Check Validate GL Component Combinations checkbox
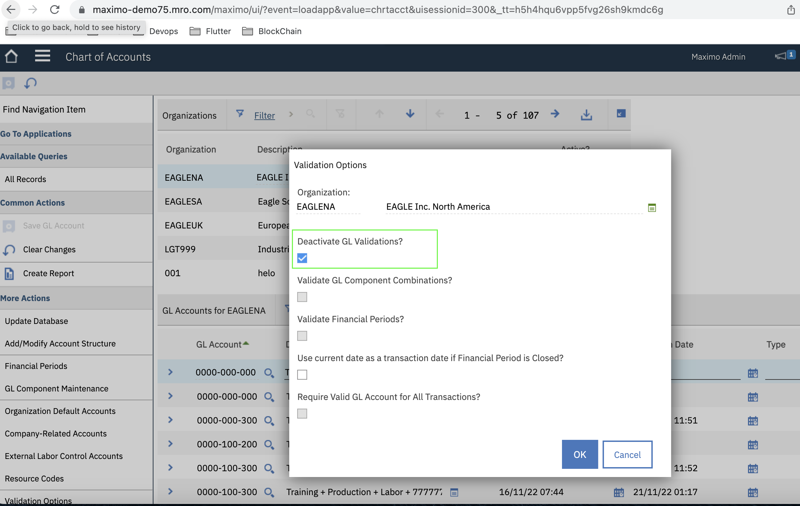This screenshot has height=506, width=800. click(x=302, y=297)
